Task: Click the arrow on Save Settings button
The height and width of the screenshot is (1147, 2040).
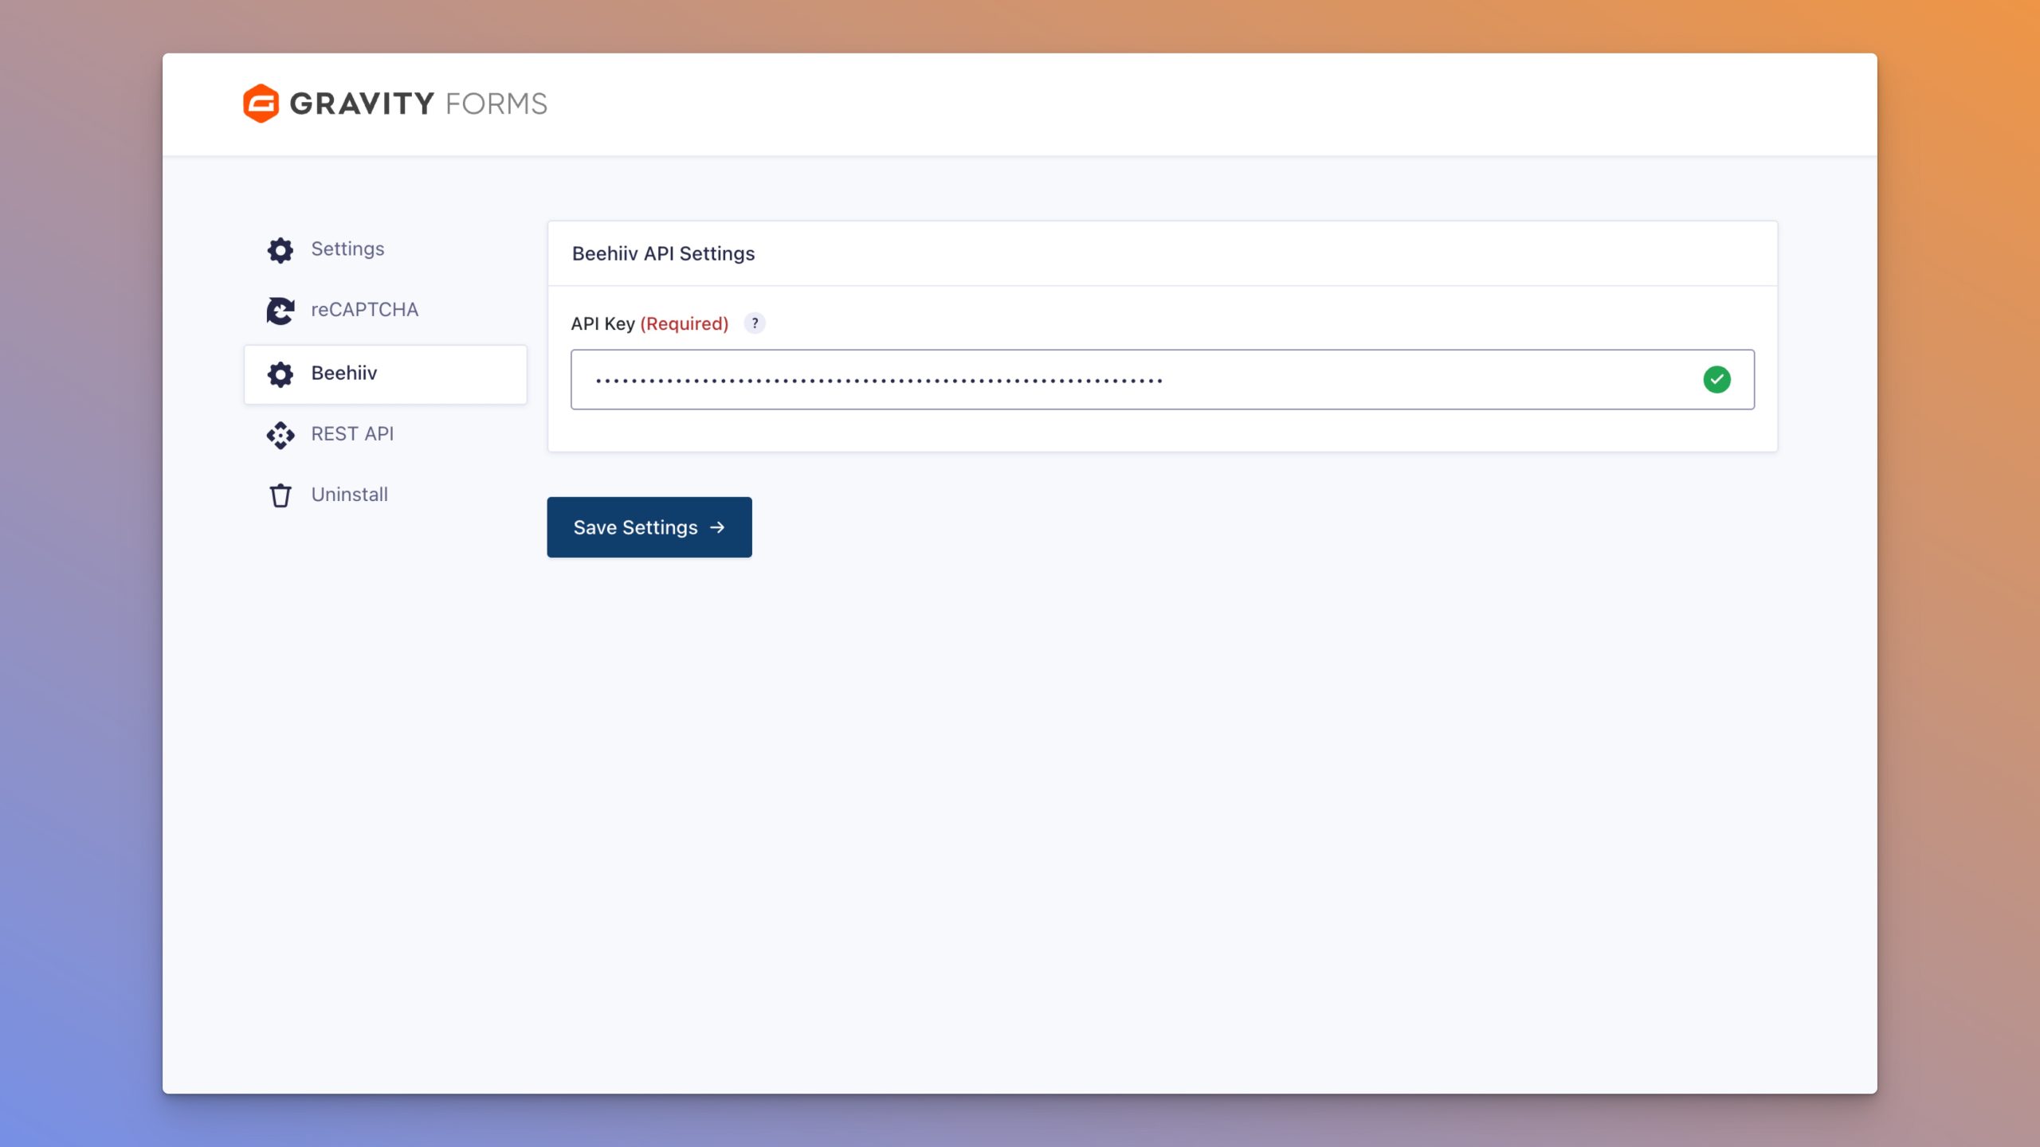Action: pos(717,527)
